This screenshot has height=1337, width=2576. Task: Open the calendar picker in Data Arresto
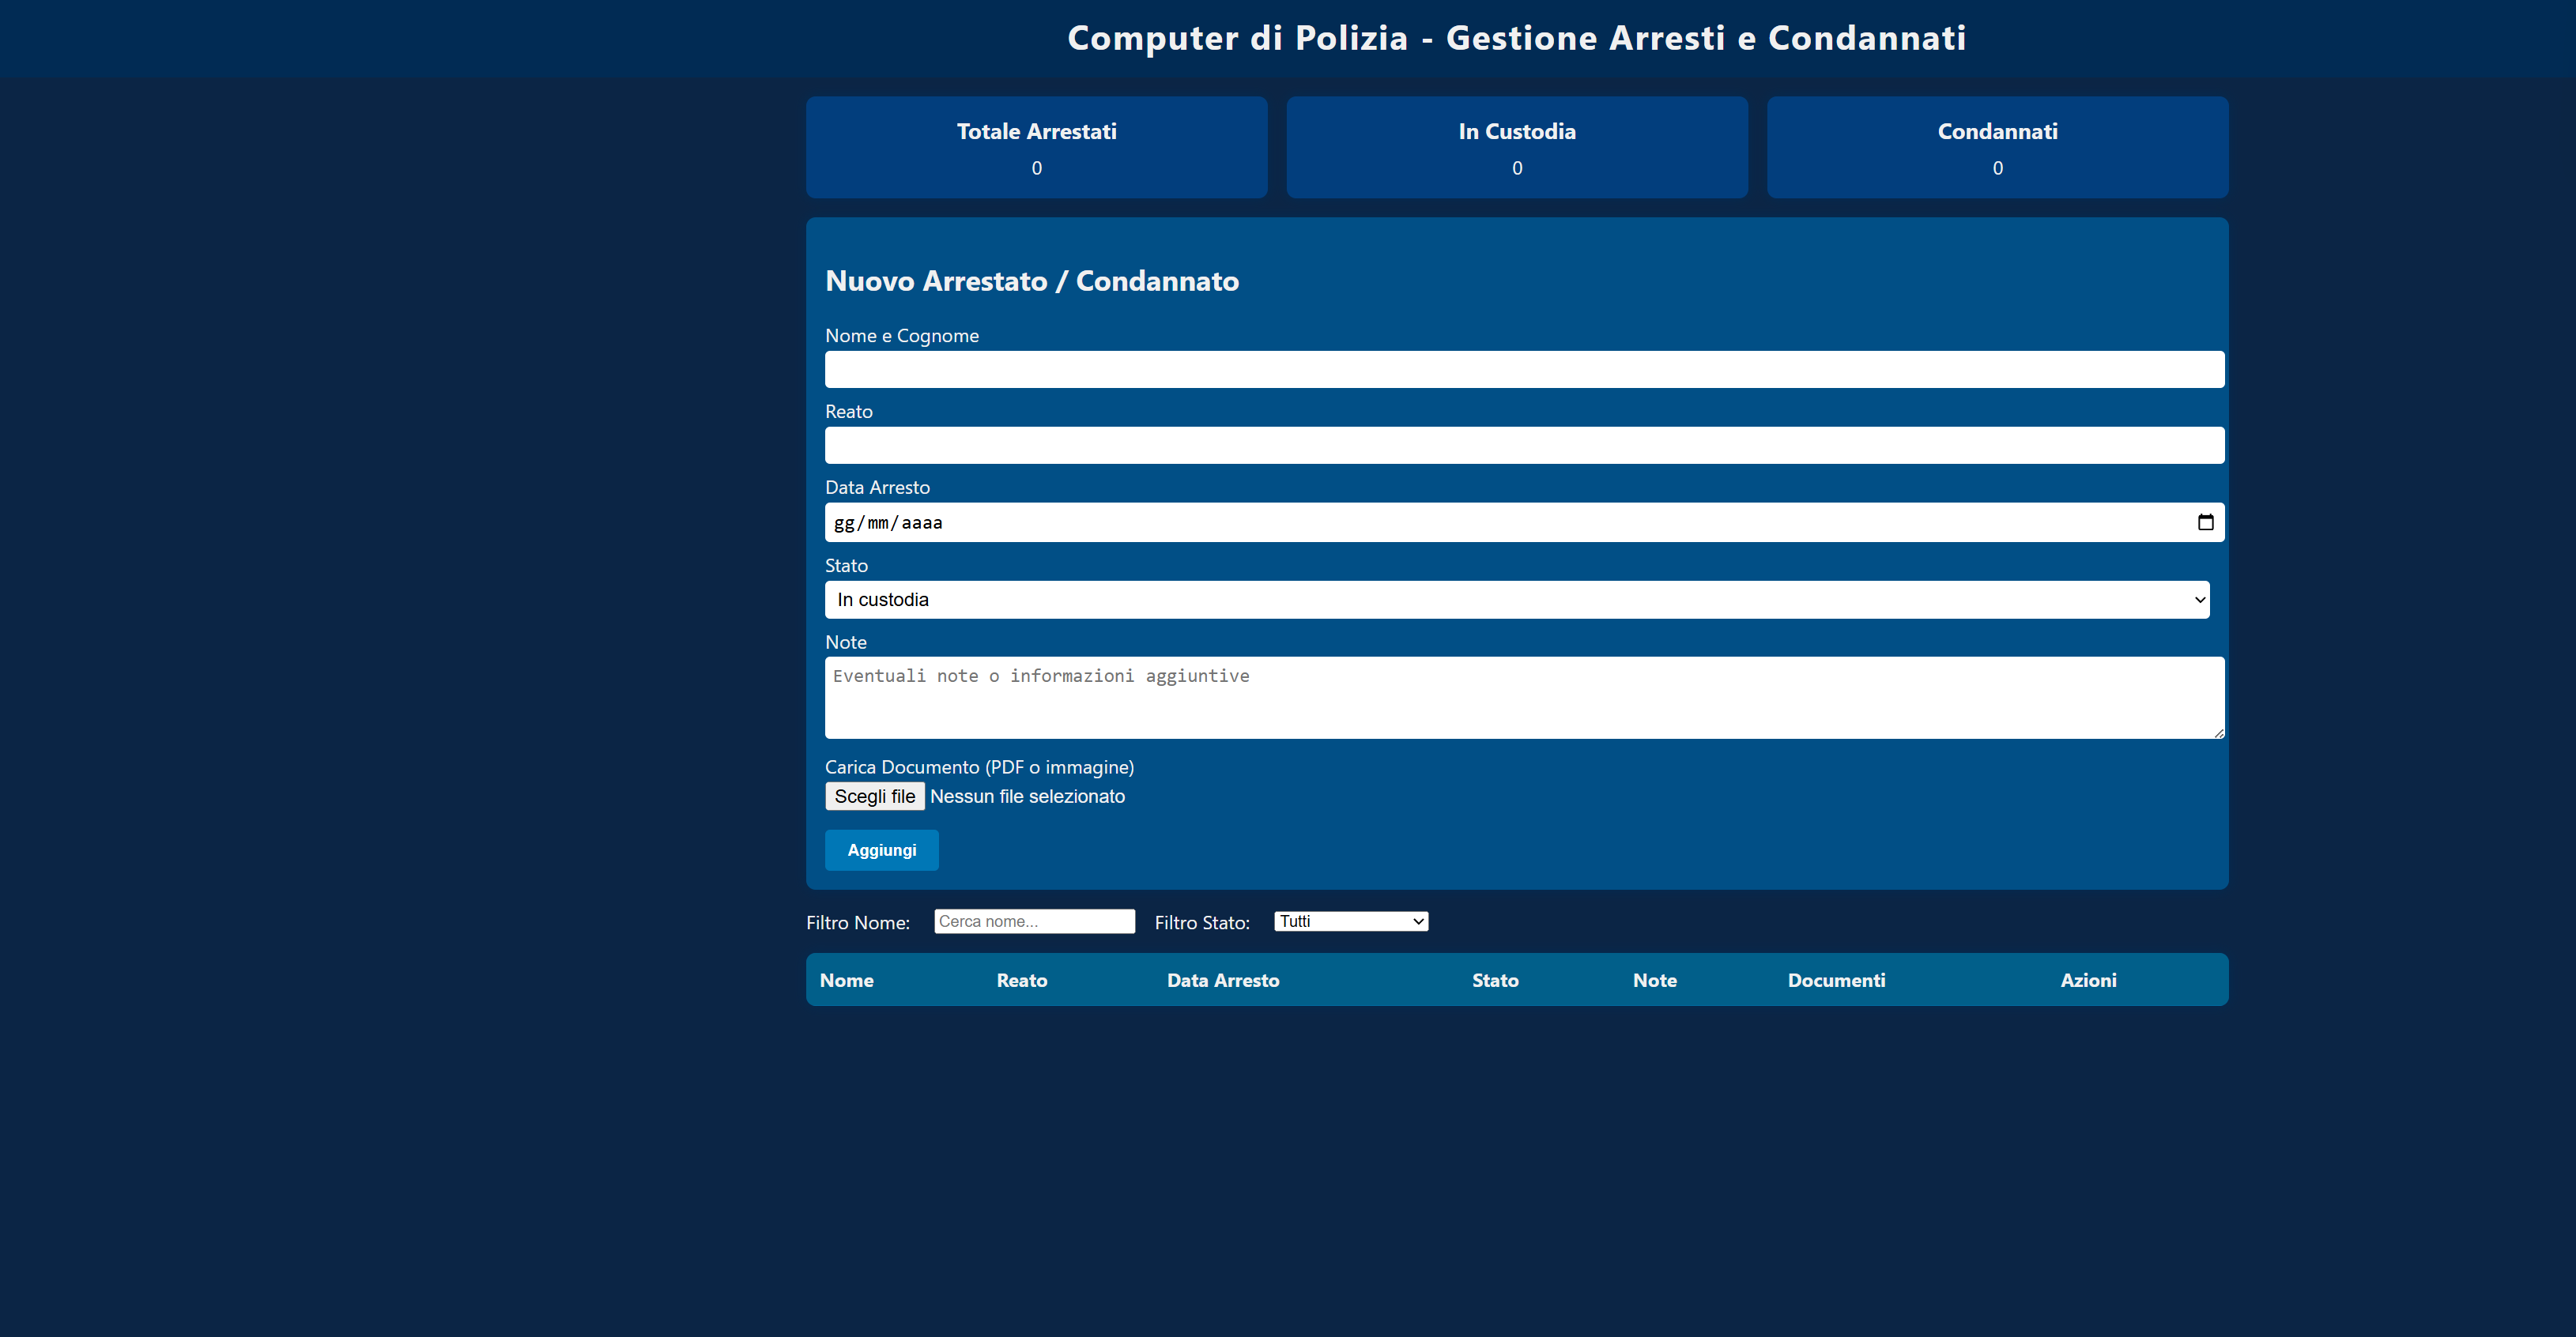[2205, 522]
